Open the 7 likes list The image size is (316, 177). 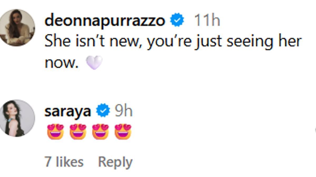(x=65, y=161)
